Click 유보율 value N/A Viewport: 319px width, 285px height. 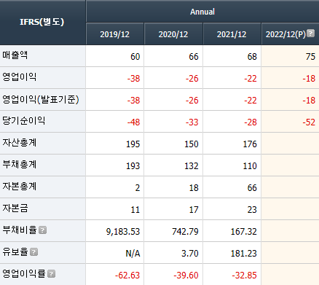pos(133,254)
